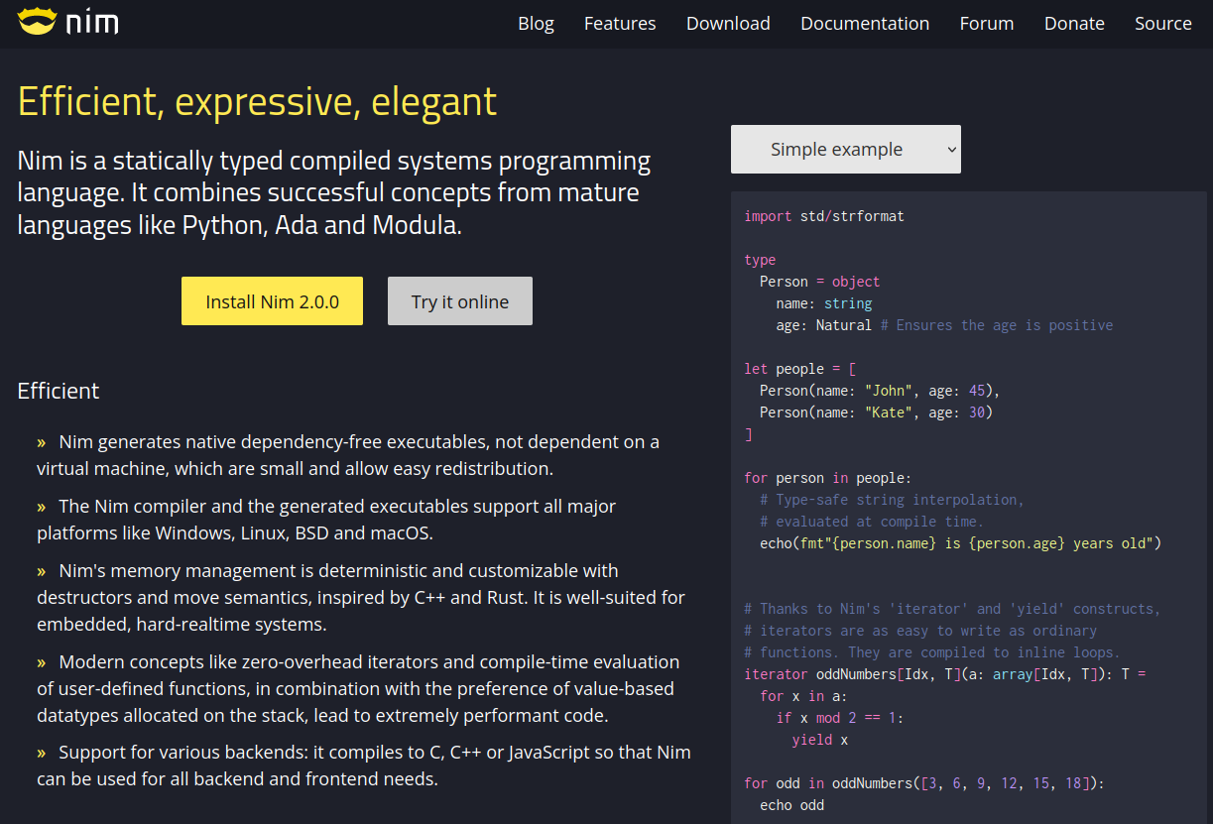Open the Donate page
This screenshot has height=824, width=1213.
(x=1074, y=23)
